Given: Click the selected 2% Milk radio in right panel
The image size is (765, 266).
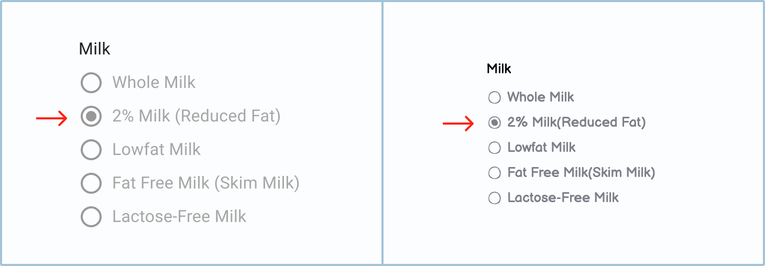Looking at the screenshot, I should (494, 123).
